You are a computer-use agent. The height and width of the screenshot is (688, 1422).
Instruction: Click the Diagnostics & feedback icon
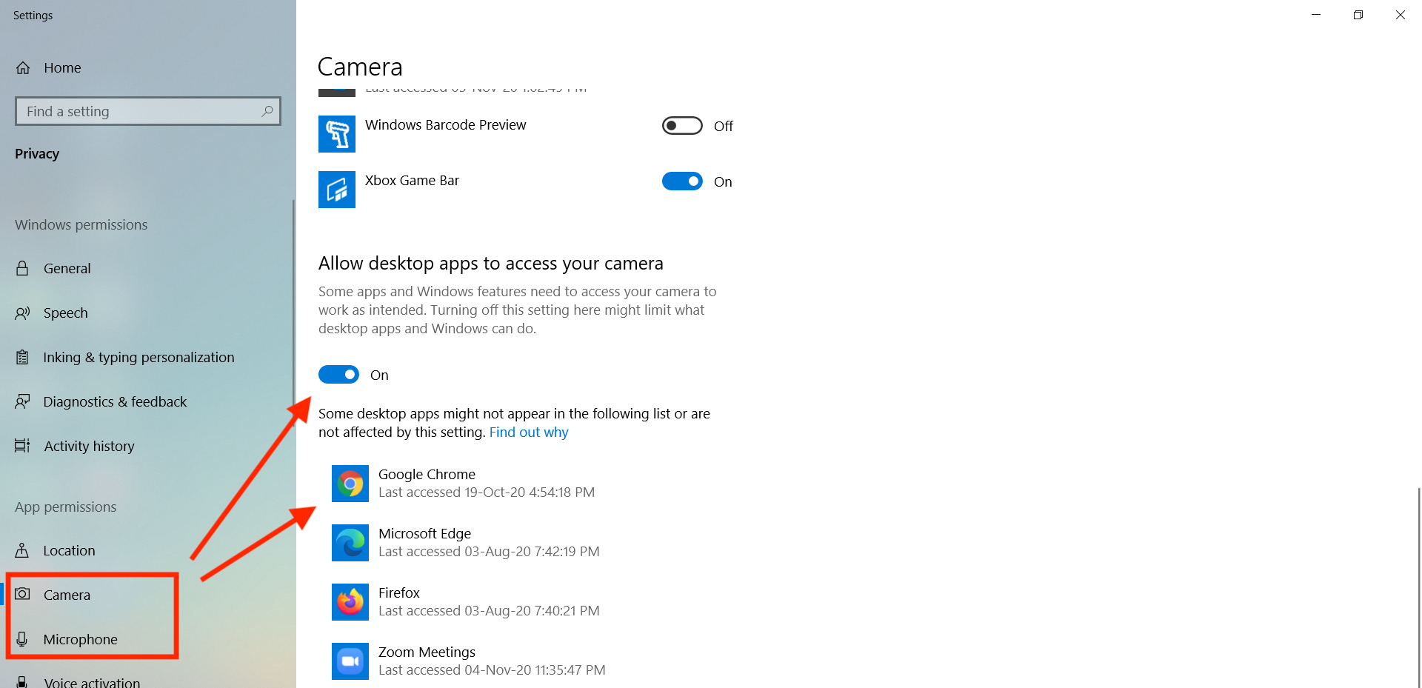pos(22,401)
